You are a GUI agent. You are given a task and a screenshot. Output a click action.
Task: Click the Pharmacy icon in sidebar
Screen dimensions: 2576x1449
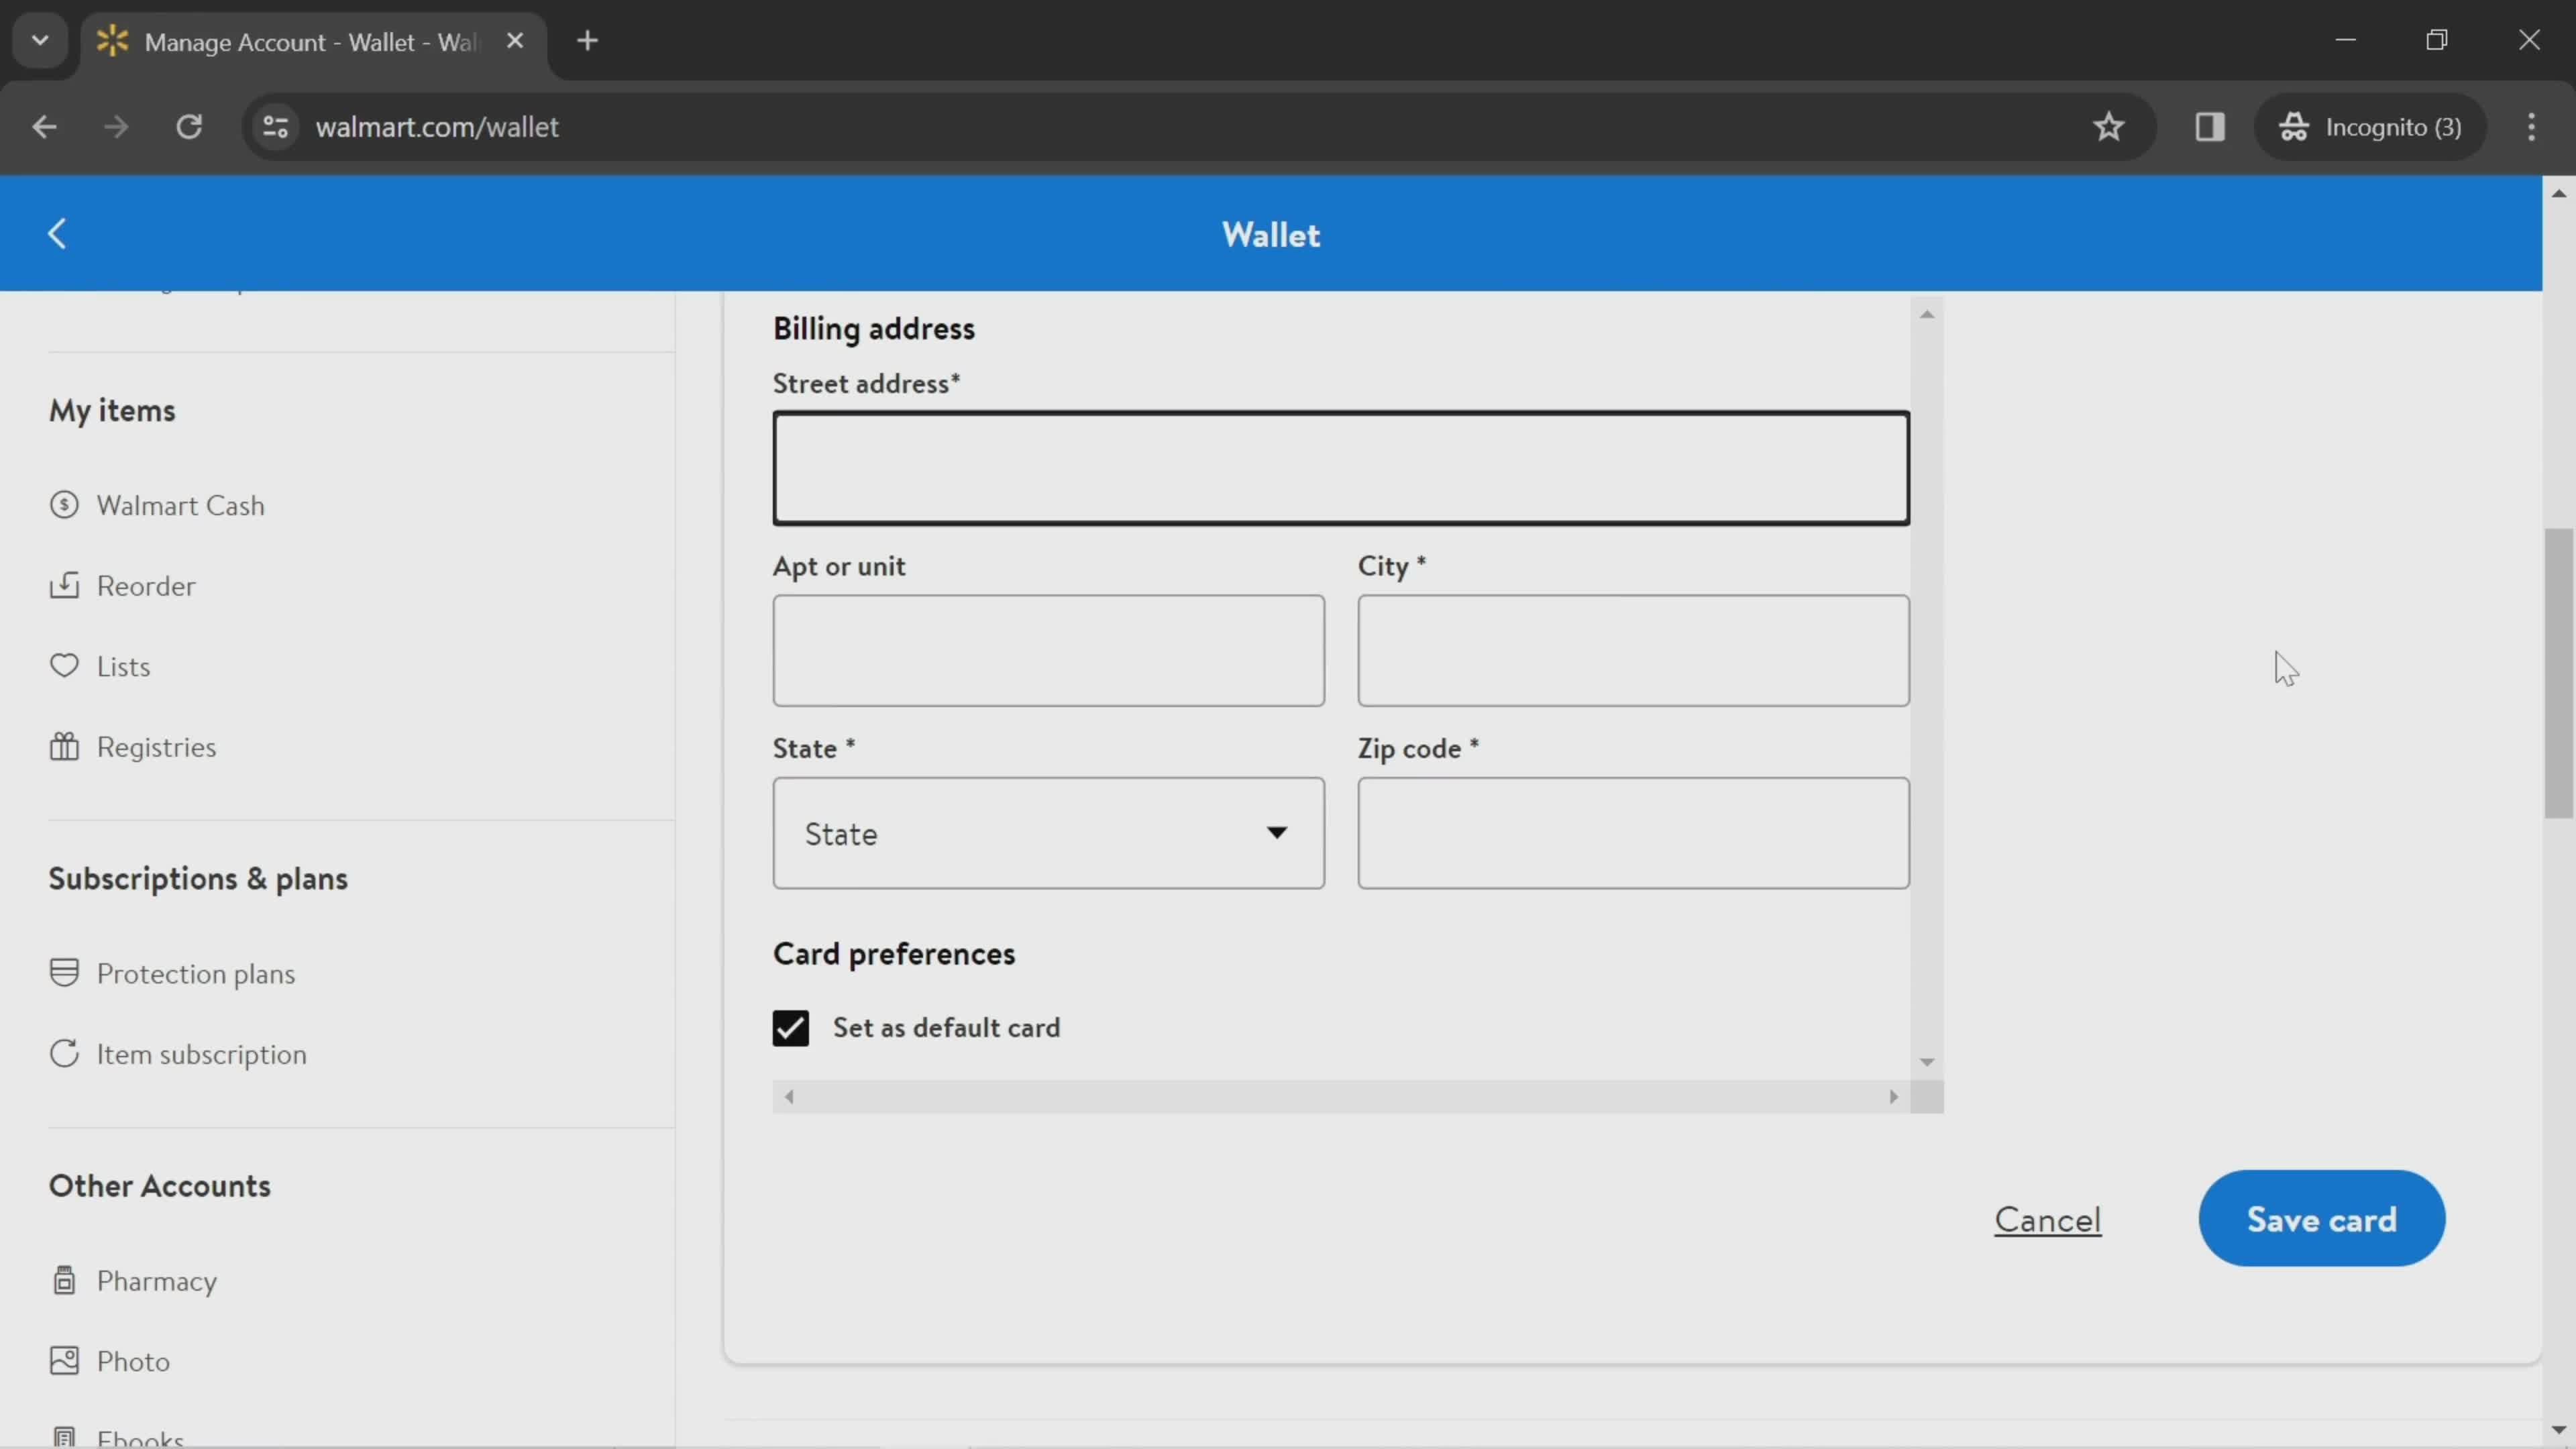click(x=62, y=1279)
